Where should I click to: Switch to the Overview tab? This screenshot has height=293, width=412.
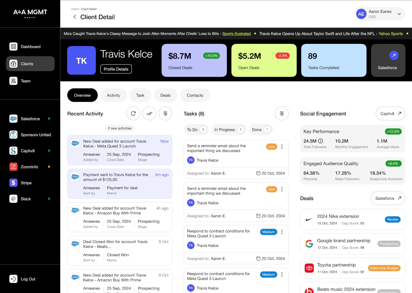(82, 95)
